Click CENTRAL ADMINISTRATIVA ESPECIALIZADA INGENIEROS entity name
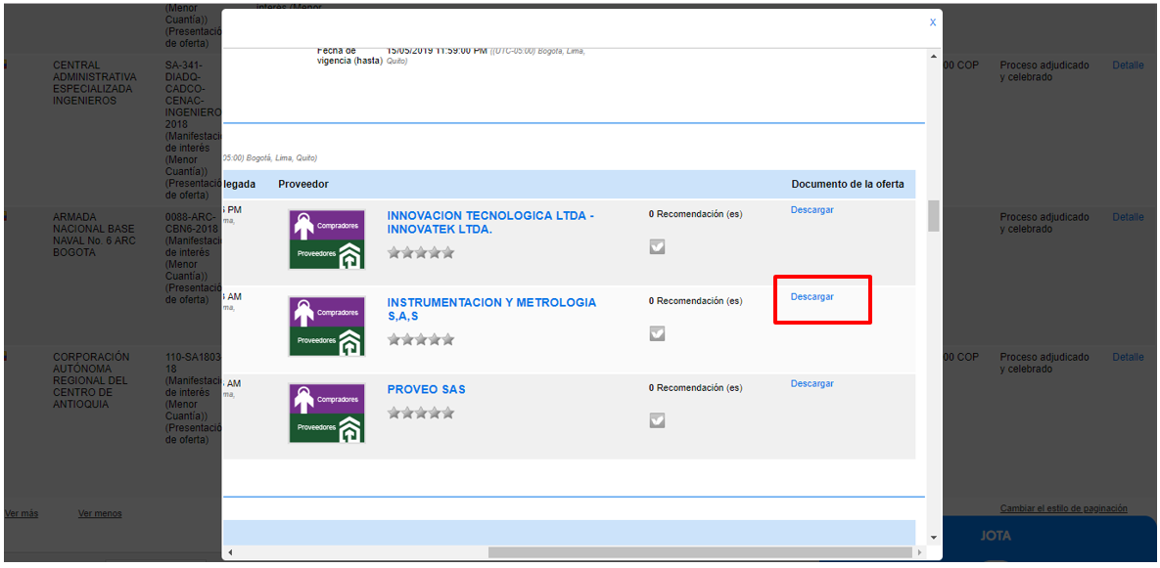 coord(95,83)
